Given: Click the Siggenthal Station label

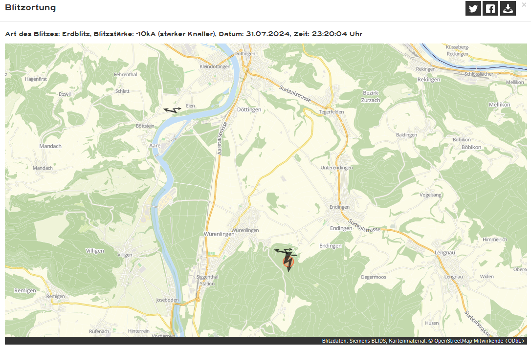Looking at the screenshot, I should [x=207, y=280].
